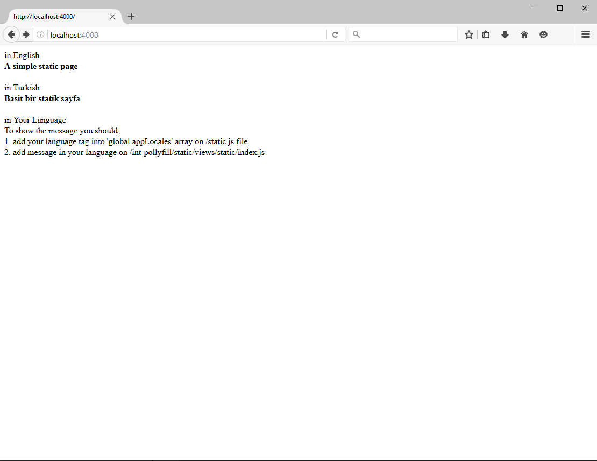The height and width of the screenshot is (461, 597).
Task: Click 'To show the message you should;'
Action: pyautogui.click(x=62, y=131)
